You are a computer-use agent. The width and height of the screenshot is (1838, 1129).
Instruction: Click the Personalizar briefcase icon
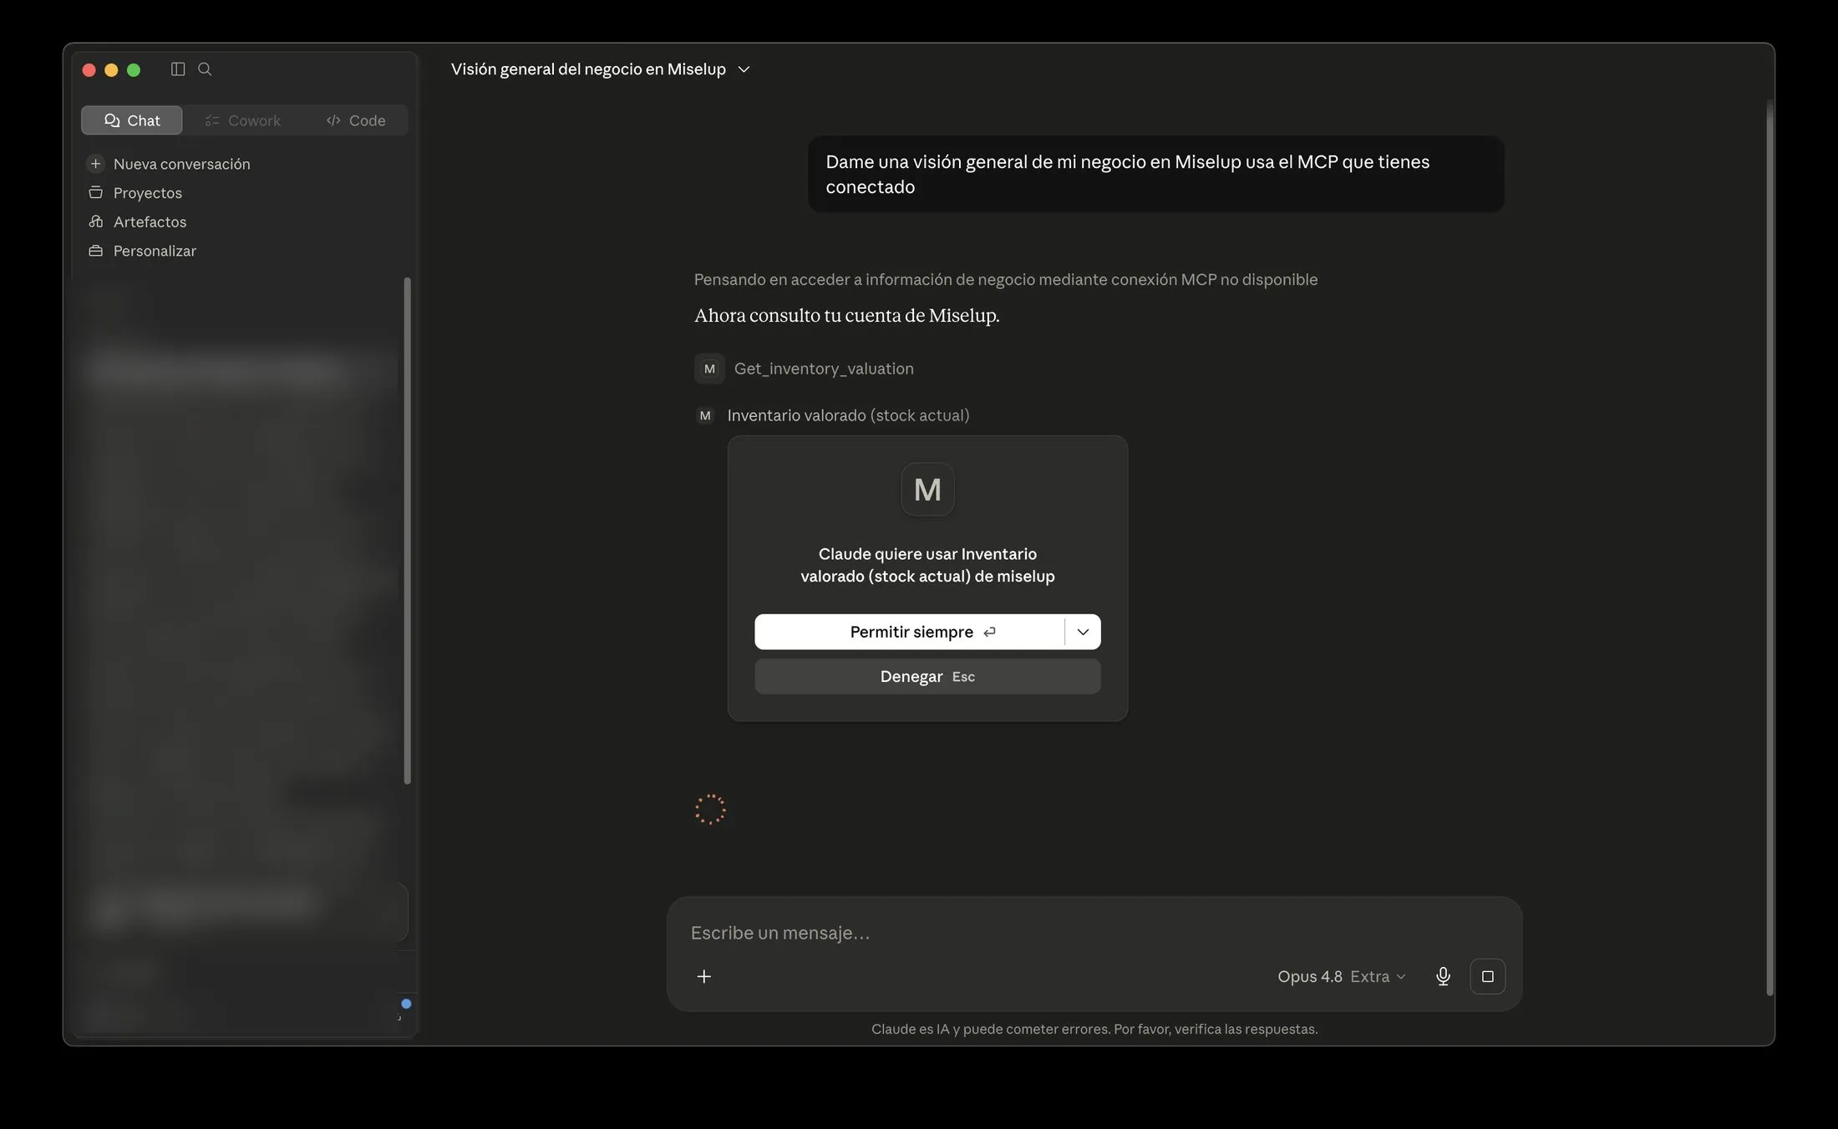pyautogui.click(x=96, y=251)
